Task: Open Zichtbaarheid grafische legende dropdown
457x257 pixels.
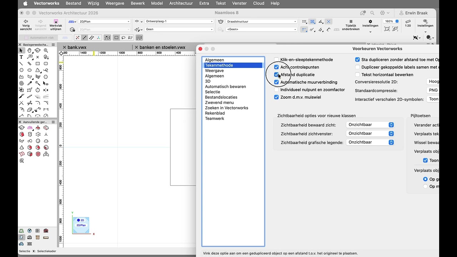Action: coord(370,142)
